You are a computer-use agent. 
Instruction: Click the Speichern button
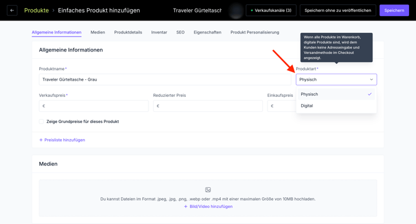pos(394,11)
